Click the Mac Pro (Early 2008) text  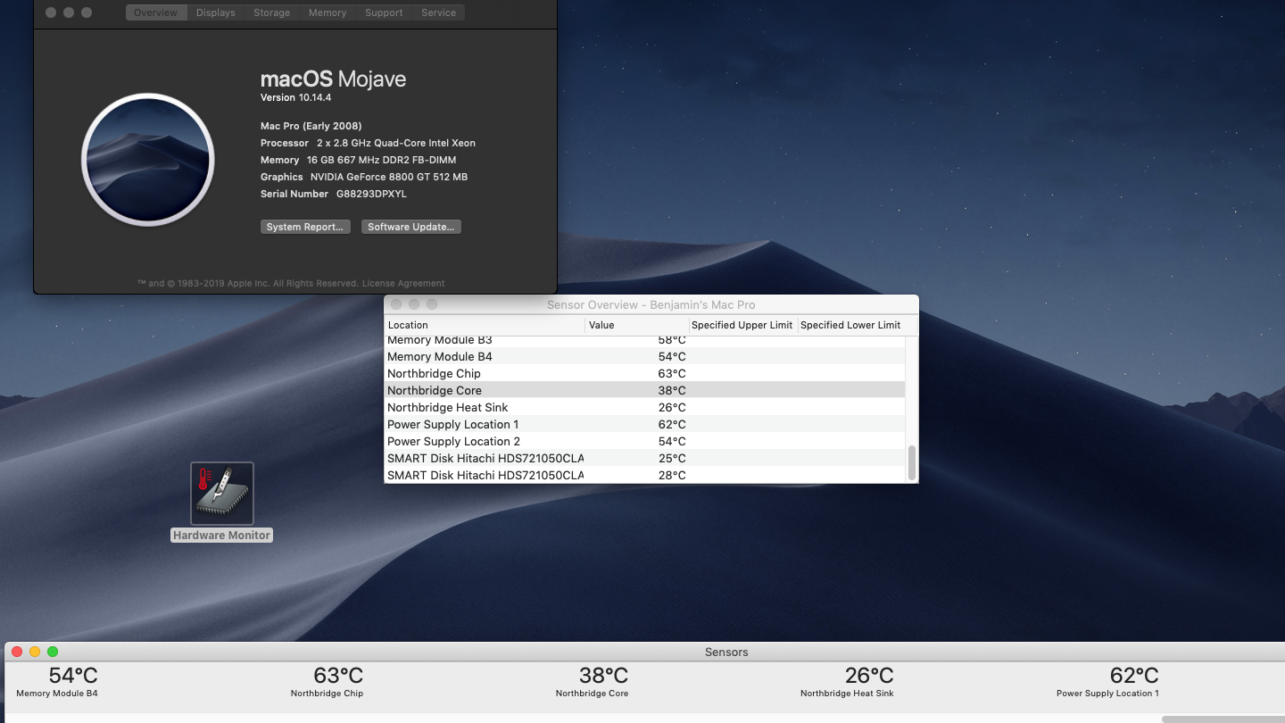coord(311,126)
